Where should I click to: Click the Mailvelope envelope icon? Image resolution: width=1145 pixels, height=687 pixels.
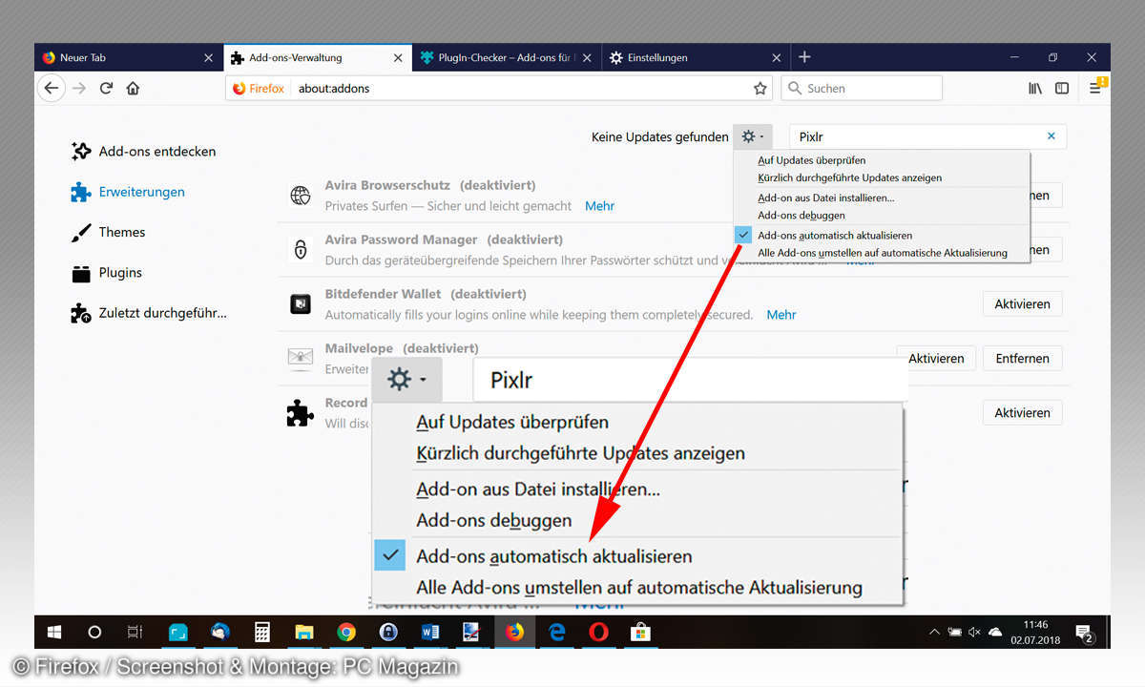tap(301, 359)
